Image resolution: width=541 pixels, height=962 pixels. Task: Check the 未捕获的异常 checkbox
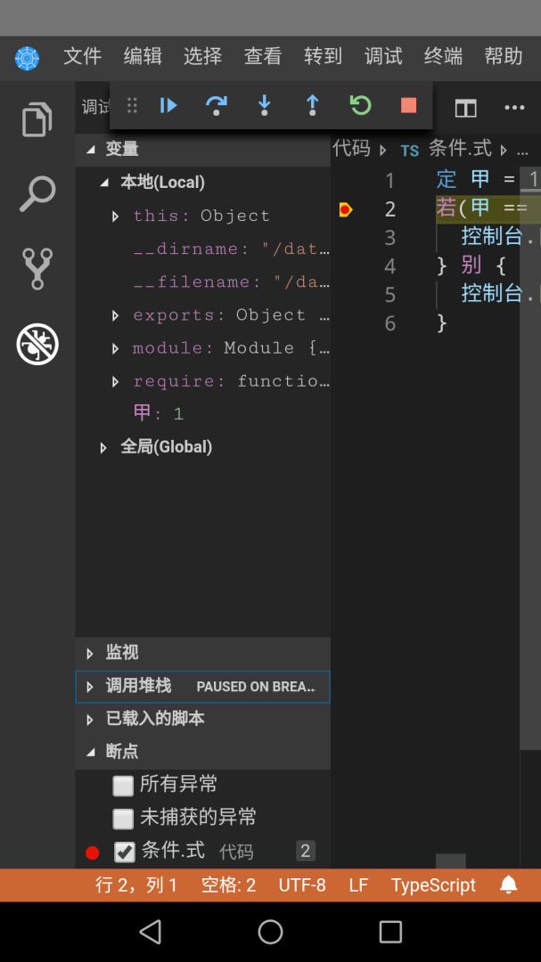[x=125, y=818]
